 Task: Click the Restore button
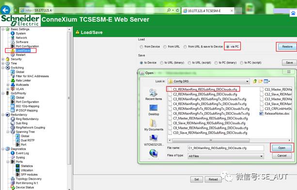pyautogui.click(x=287, y=47)
